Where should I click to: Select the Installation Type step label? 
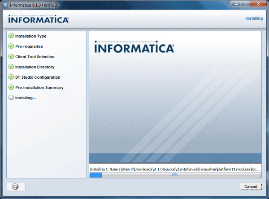[30, 36]
